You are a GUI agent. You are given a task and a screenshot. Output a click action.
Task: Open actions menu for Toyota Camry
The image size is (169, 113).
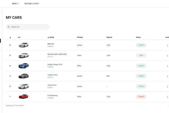167,76
